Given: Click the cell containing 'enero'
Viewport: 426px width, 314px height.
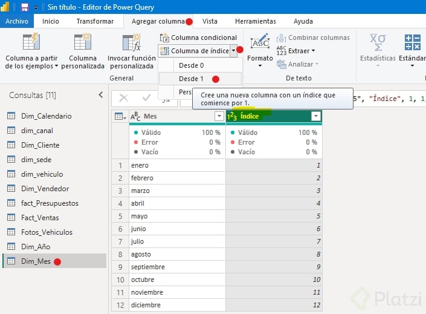Looking at the screenshot, I should coord(177,165).
